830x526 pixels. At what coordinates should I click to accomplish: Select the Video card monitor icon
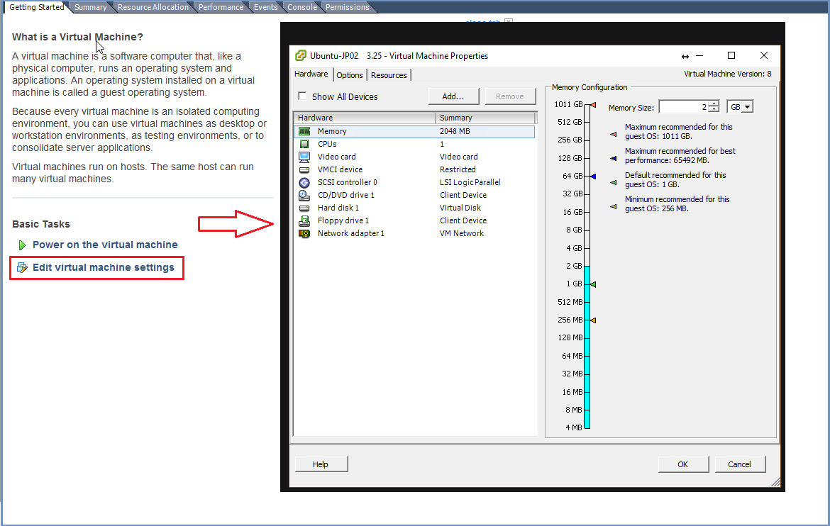pos(304,157)
